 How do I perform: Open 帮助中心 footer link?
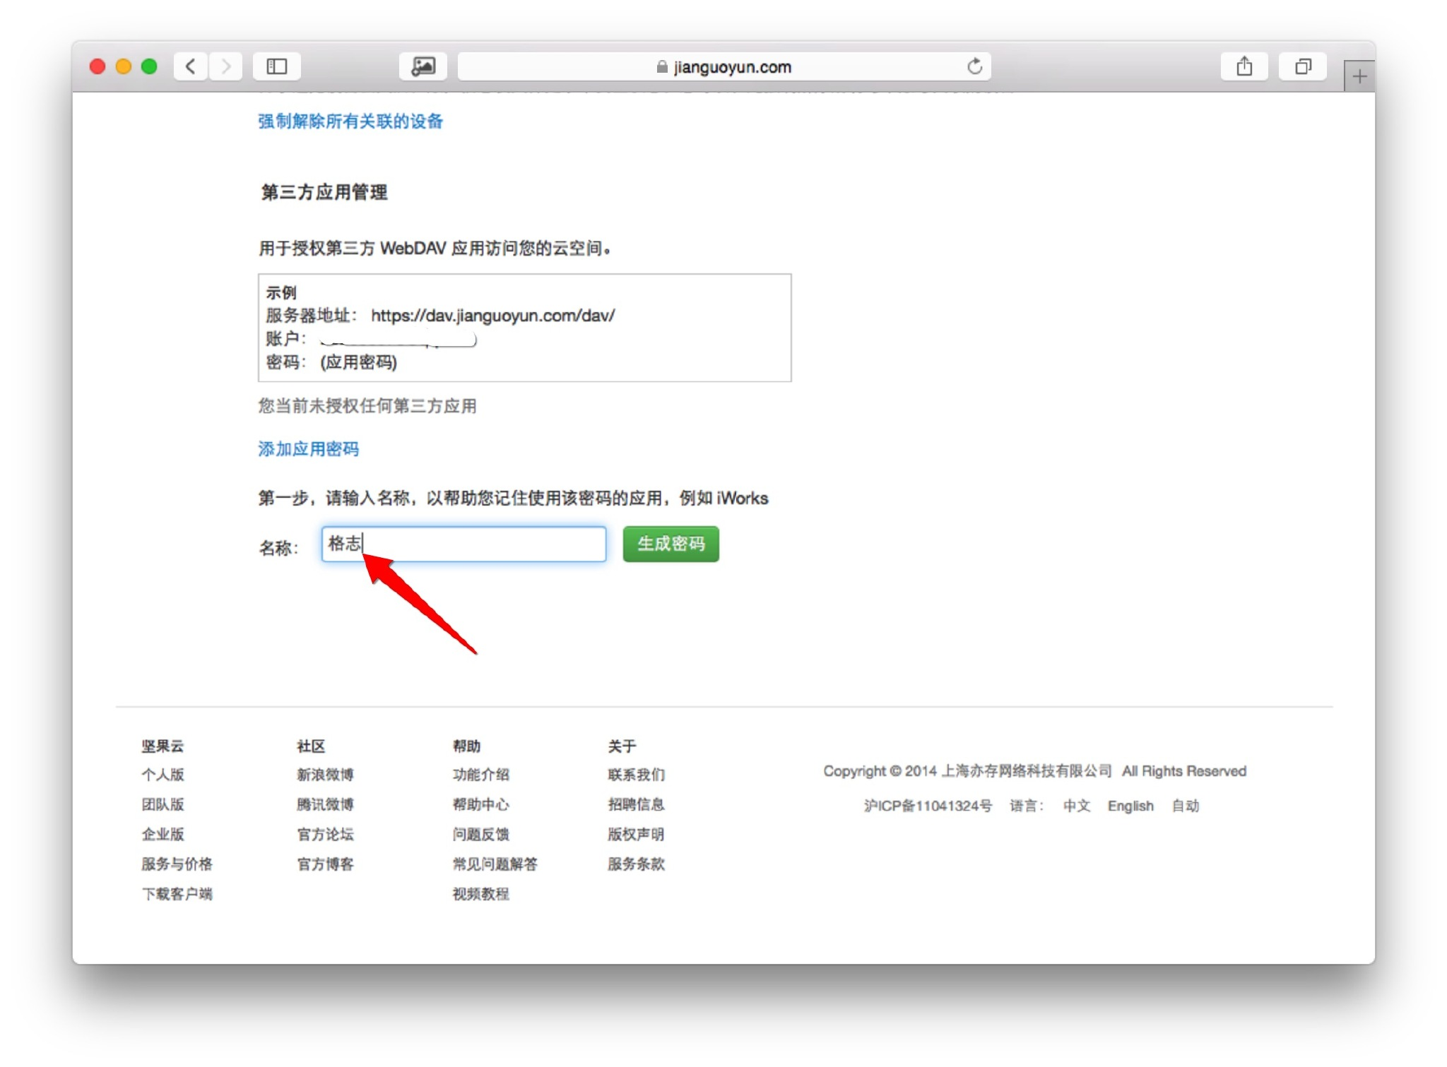click(480, 804)
